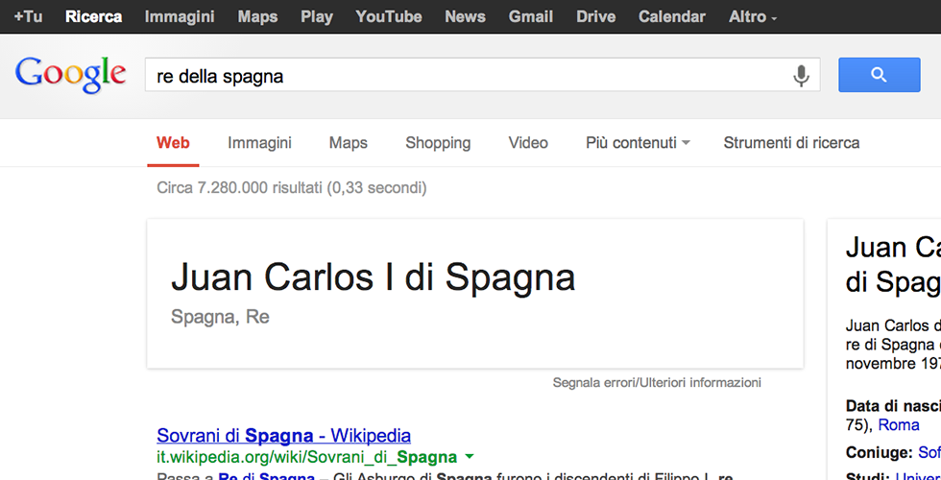The image size is (941, 480).
Task: Open the Roma link in side panel
Action: (899, 425)
